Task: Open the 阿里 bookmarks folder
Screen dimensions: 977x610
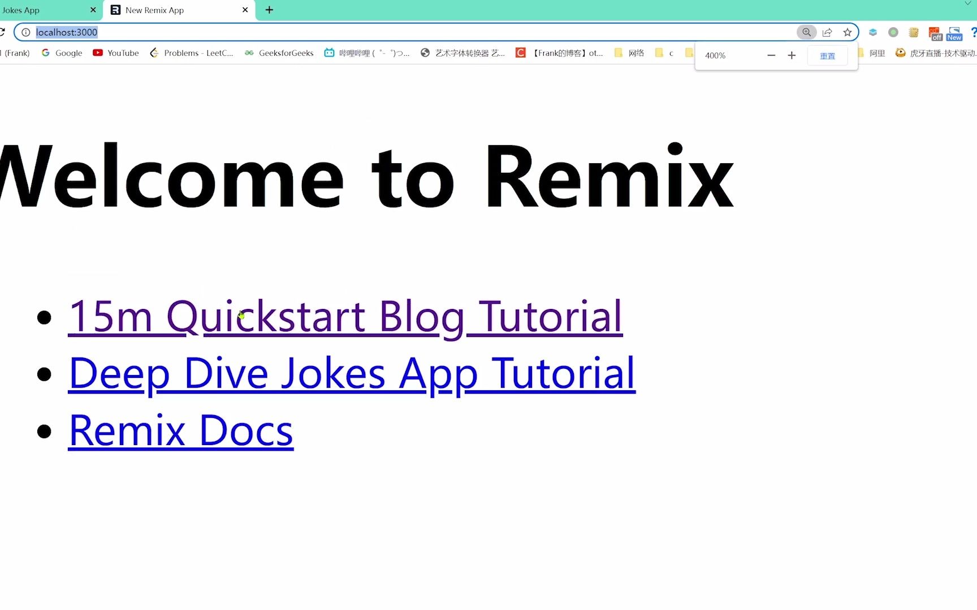Action: [872, 53]
